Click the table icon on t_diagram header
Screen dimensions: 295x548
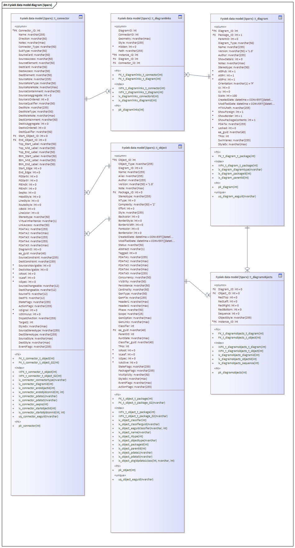pos(280,17)
